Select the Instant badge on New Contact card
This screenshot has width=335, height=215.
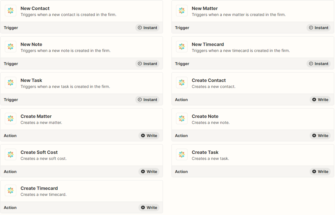pos(148,28)
